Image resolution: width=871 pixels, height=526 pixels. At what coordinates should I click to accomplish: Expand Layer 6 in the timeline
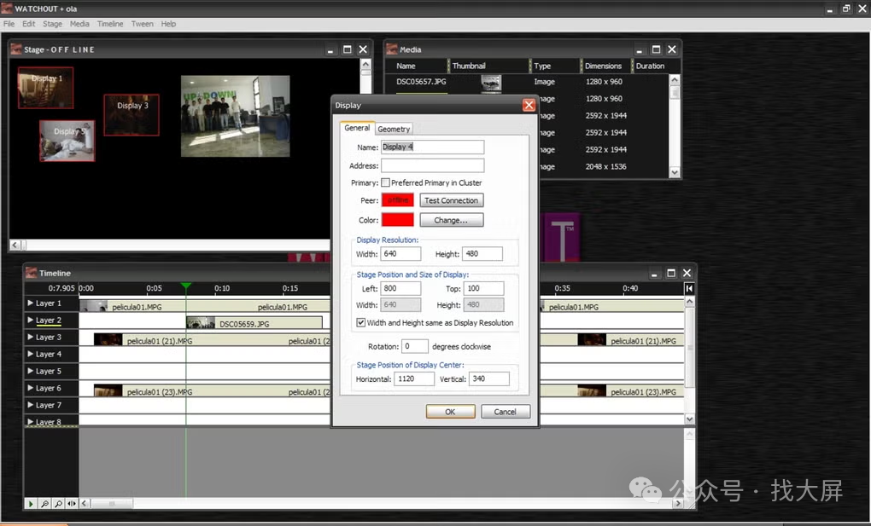pyautogui.click(x=31, y=389)
